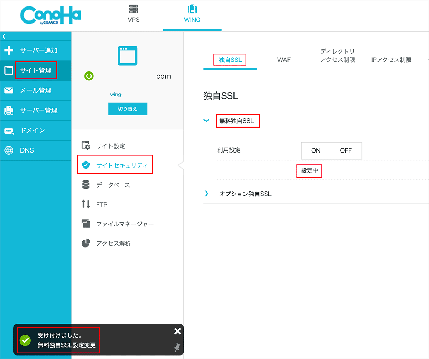Expand the オプション独自SSL section
This screenshot has width=429, height=359.
coord(206,194)
